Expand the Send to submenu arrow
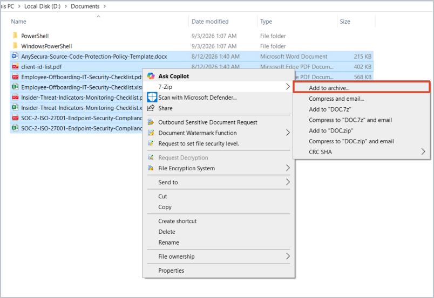 point(288,182)
